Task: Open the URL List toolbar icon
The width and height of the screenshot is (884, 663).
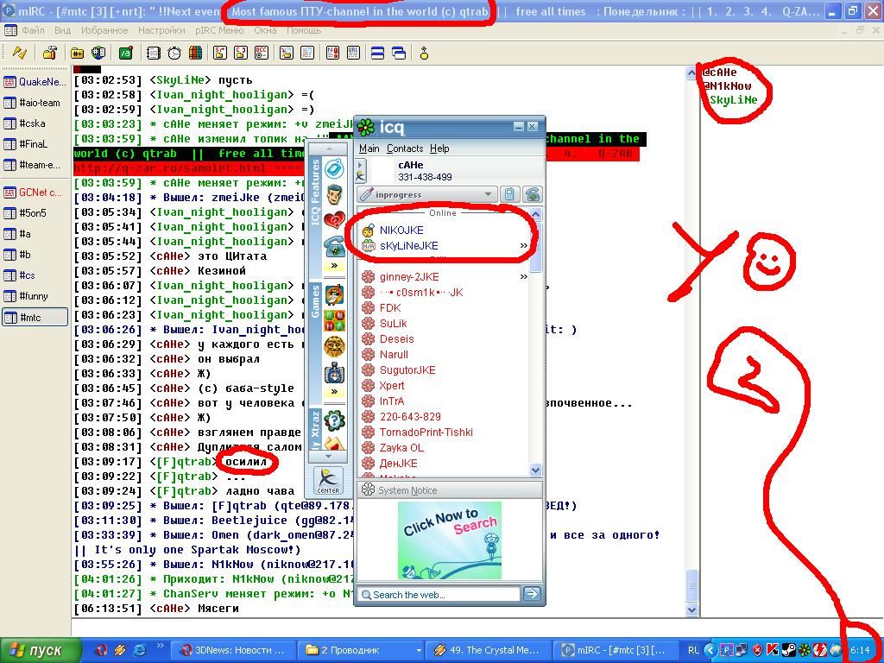Action: coord(353,53)
